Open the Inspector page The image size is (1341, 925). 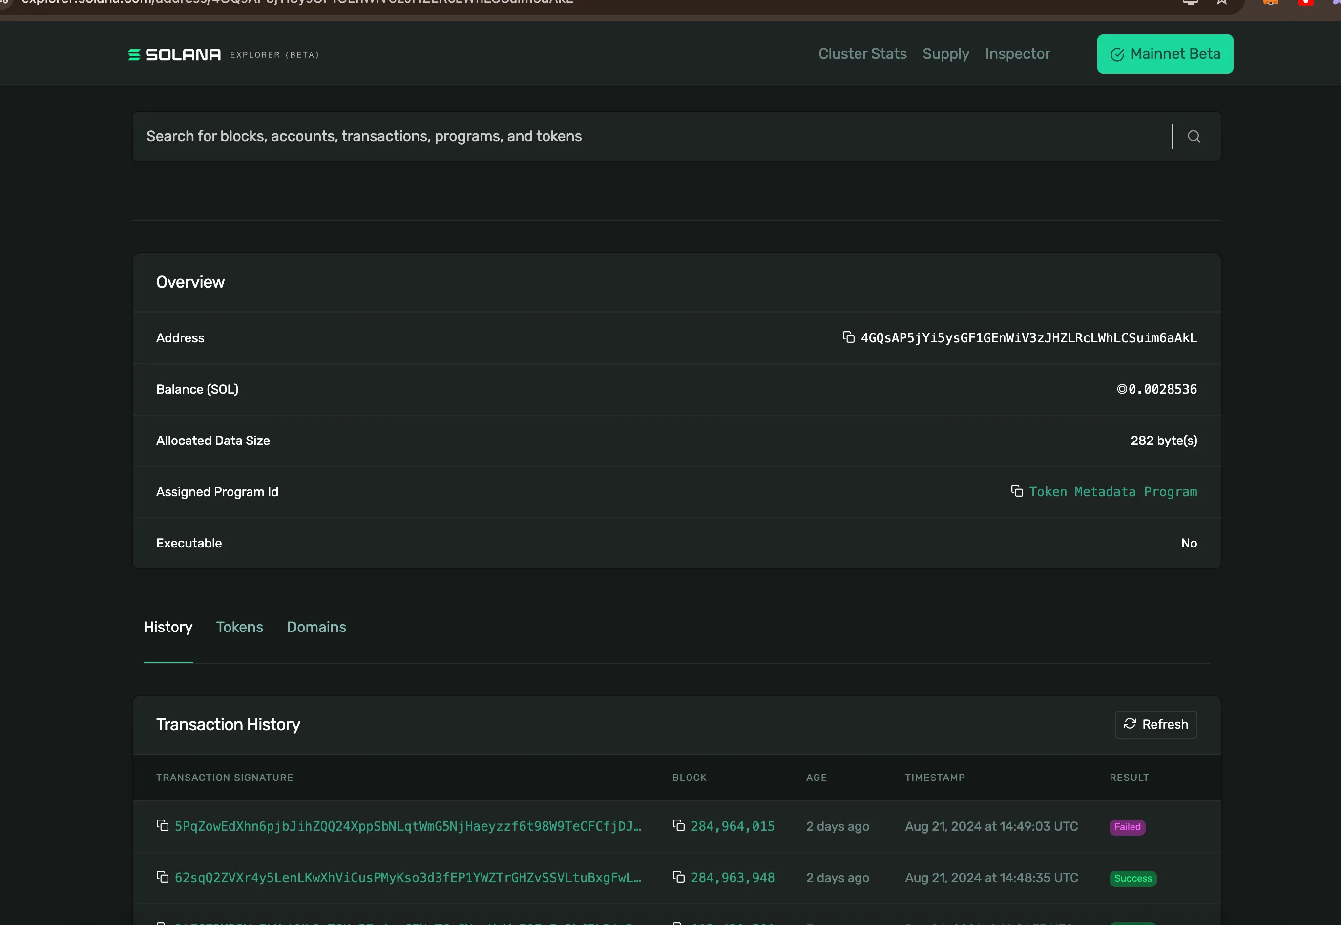tap(1018, 53)
